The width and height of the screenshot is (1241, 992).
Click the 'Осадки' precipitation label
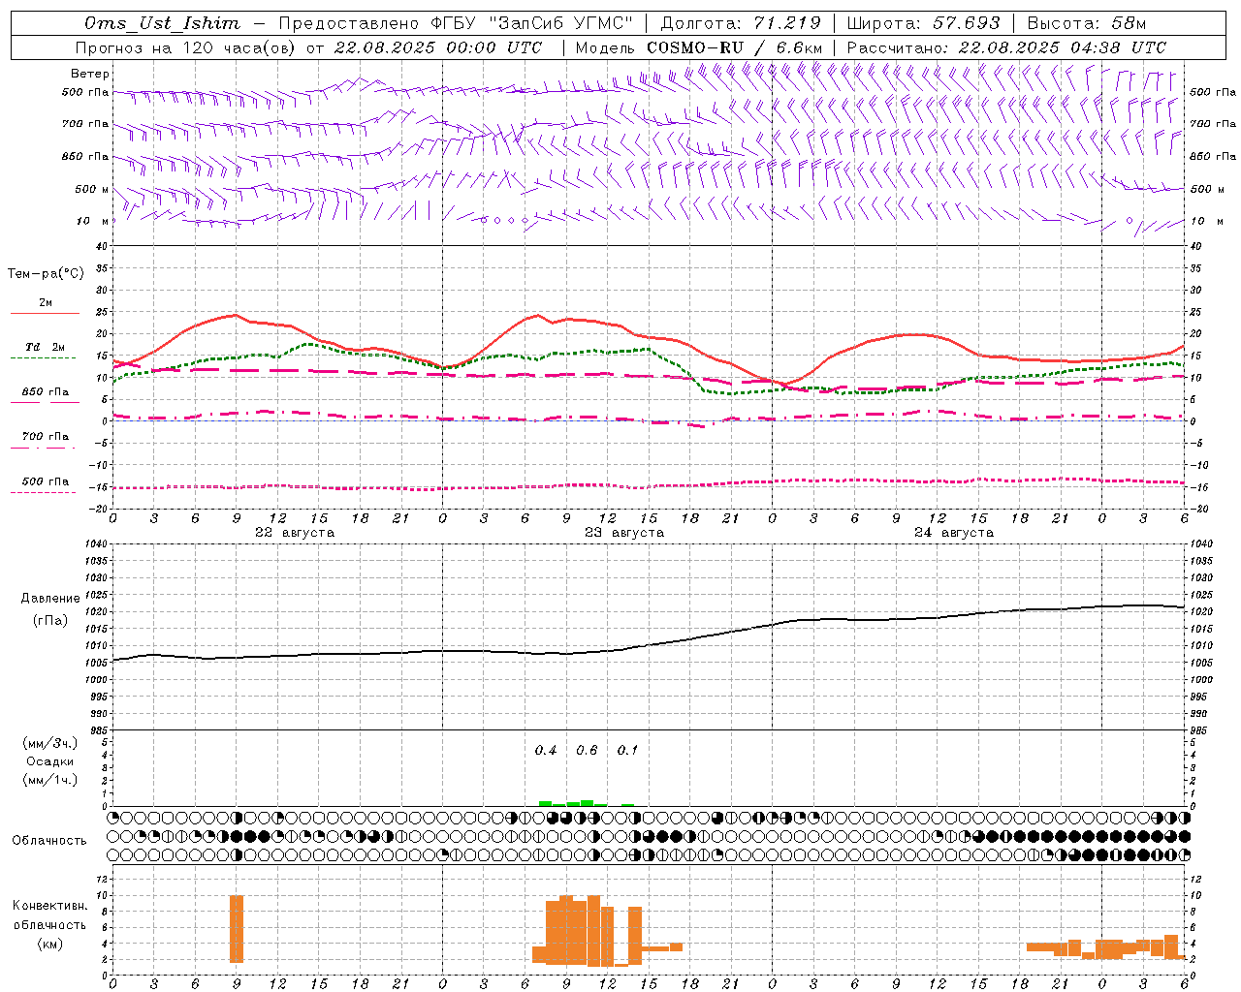coord(50,761)
